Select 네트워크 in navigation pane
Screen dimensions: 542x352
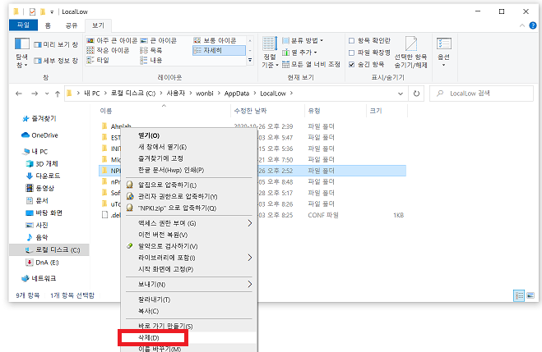(x=39, y=278)
